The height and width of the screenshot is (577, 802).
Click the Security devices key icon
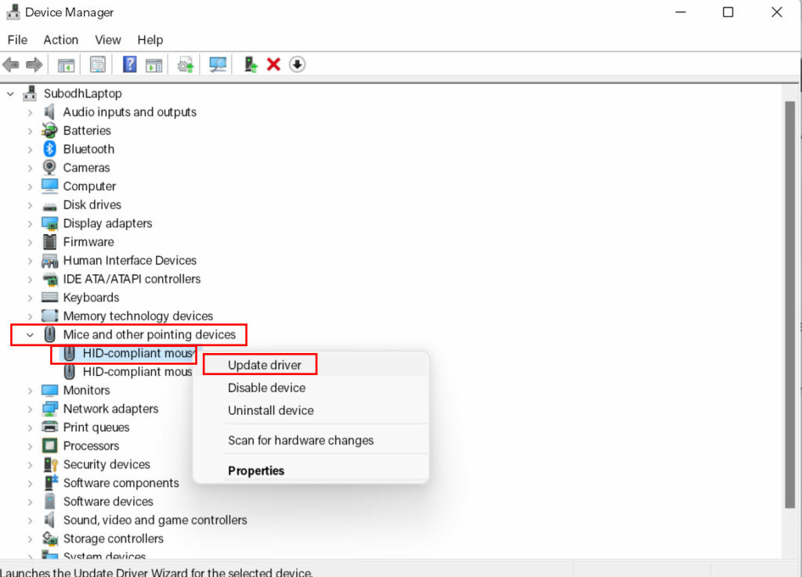click(50, 464)
